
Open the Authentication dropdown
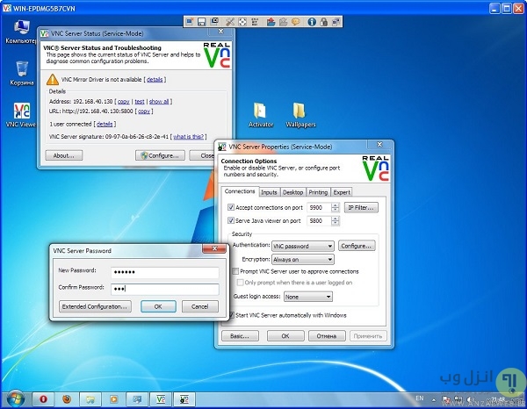pos(303,246)
